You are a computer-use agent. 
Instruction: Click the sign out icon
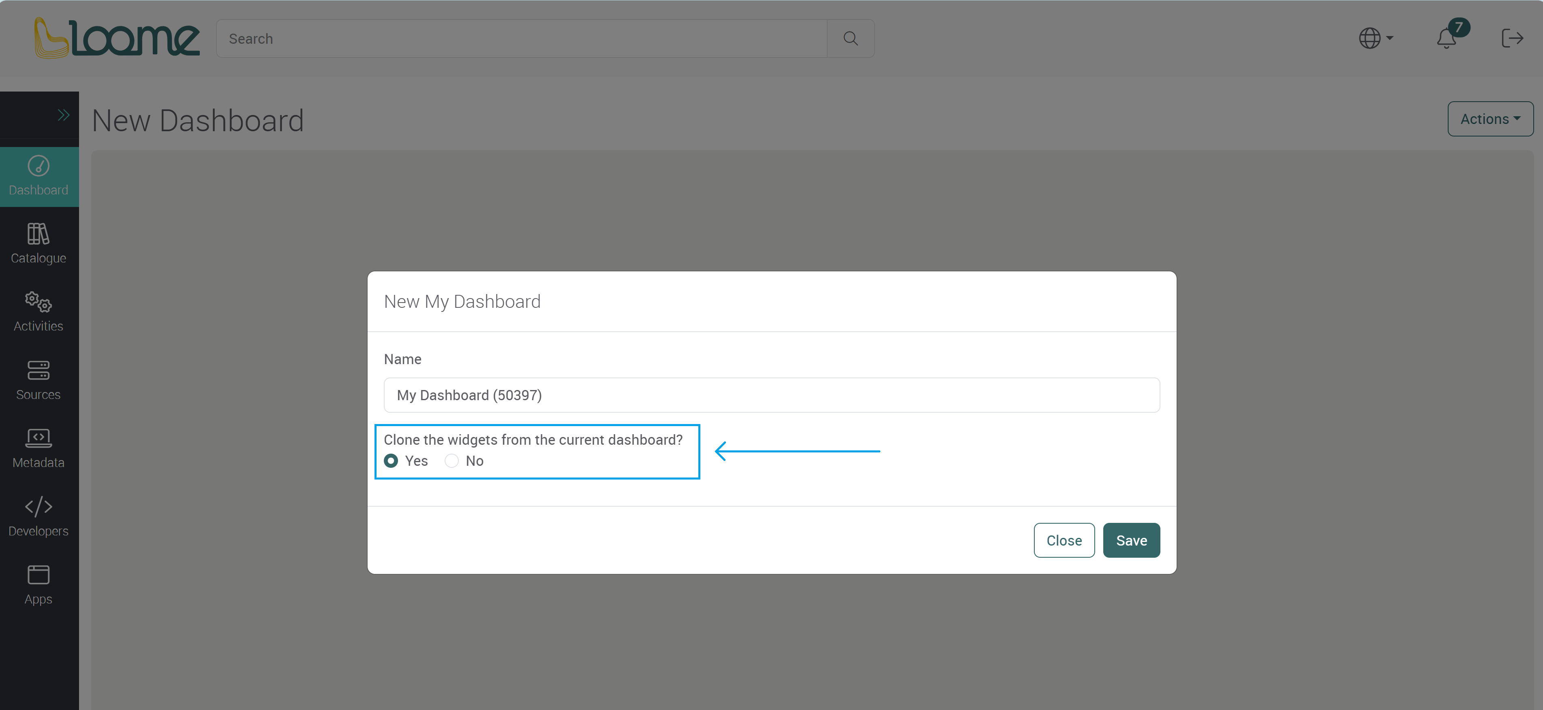[1512, 38]
